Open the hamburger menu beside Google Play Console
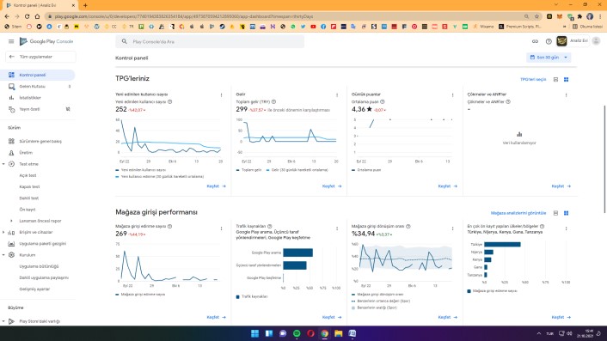Viewport: 607px width, 341px height. pos(11,41)
